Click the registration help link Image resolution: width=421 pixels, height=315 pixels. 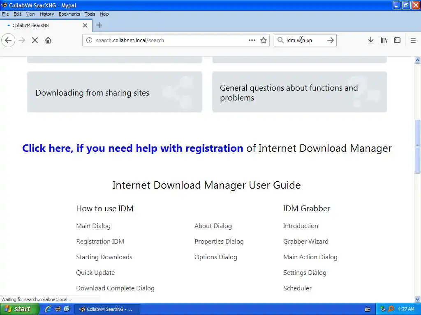(133, 148)
